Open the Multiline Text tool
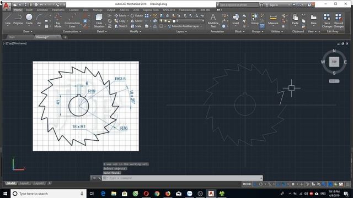353x198 pixels. (213, 20)
